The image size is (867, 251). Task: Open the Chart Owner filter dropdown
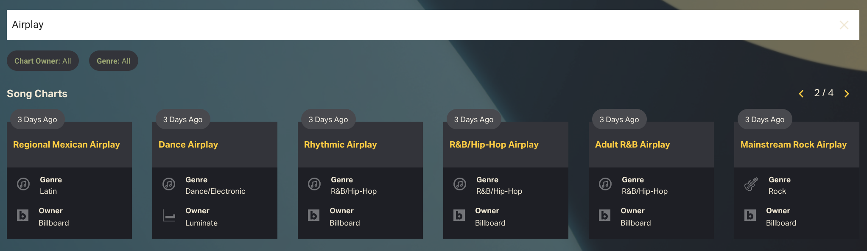point(43,61)
